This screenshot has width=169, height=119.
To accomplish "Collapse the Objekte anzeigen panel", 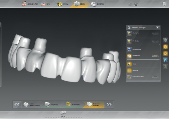I will point(158,28).
